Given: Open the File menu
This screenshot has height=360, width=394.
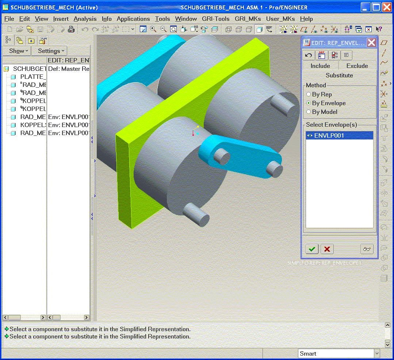Looking at the screenshot, I should pos(9,19).
